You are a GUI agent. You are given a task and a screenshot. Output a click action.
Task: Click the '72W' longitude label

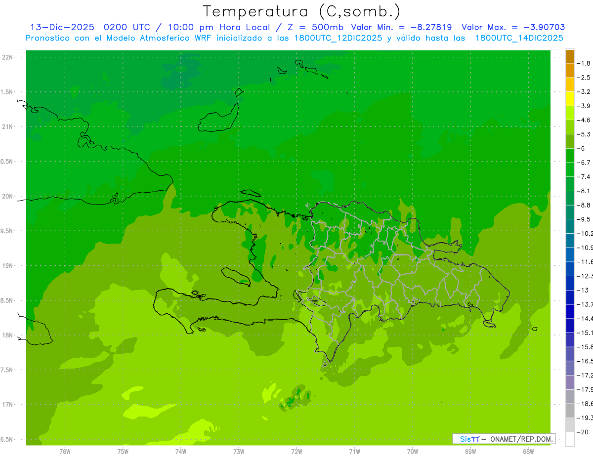click(x=296, y=452)
